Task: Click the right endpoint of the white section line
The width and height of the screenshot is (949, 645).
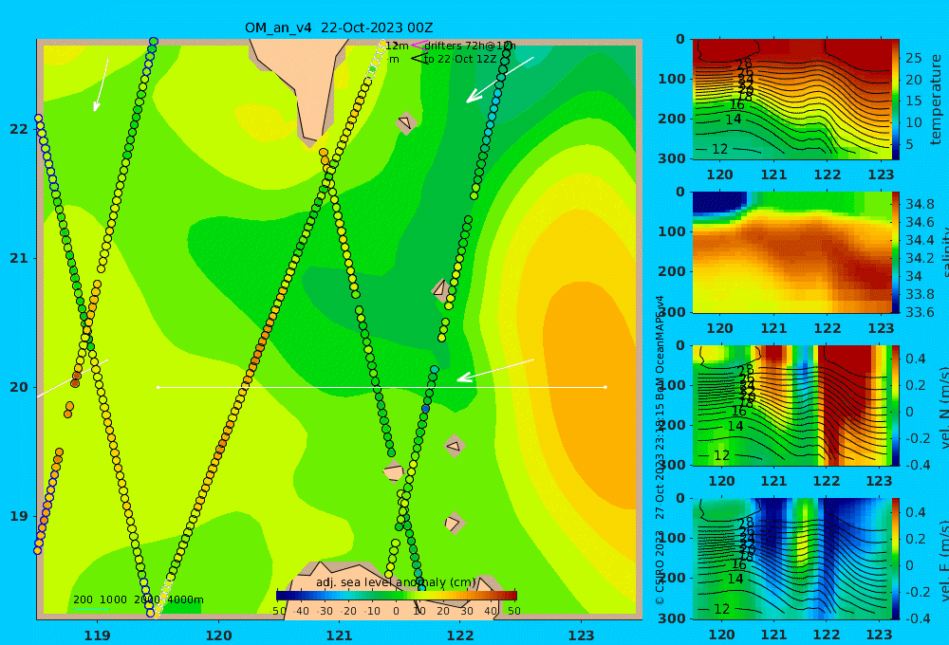Action: coord(605,387)
